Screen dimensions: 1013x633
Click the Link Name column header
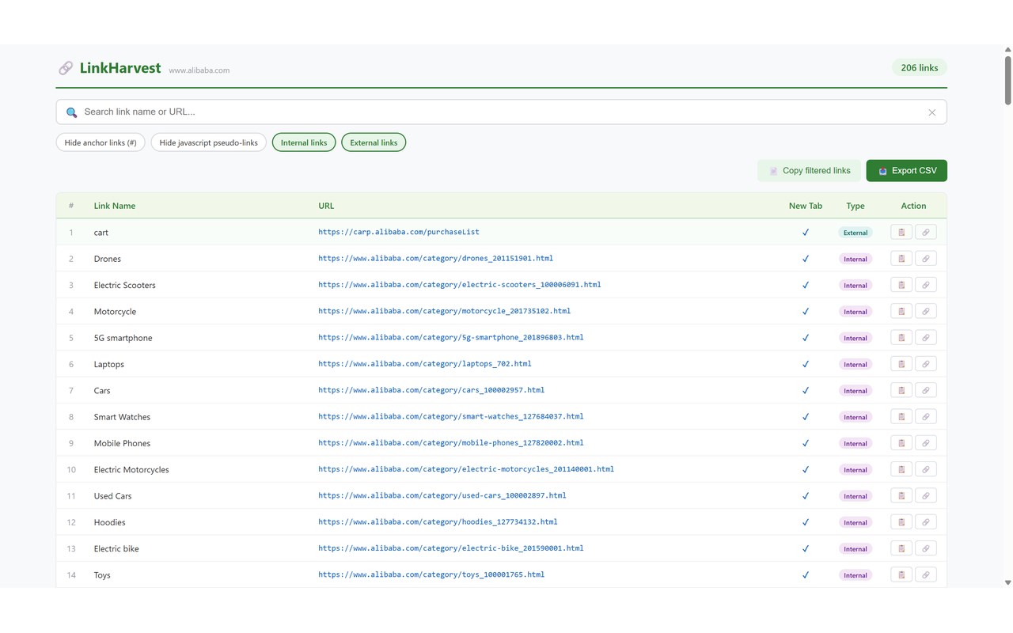115,206
